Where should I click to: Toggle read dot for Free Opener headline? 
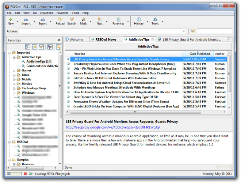point(68,97)
